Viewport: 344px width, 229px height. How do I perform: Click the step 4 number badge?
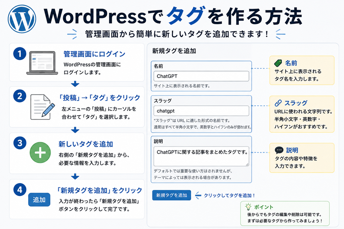click(x=20, y=189)
